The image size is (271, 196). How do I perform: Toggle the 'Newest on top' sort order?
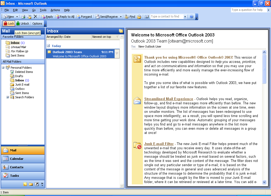(106, 37)
